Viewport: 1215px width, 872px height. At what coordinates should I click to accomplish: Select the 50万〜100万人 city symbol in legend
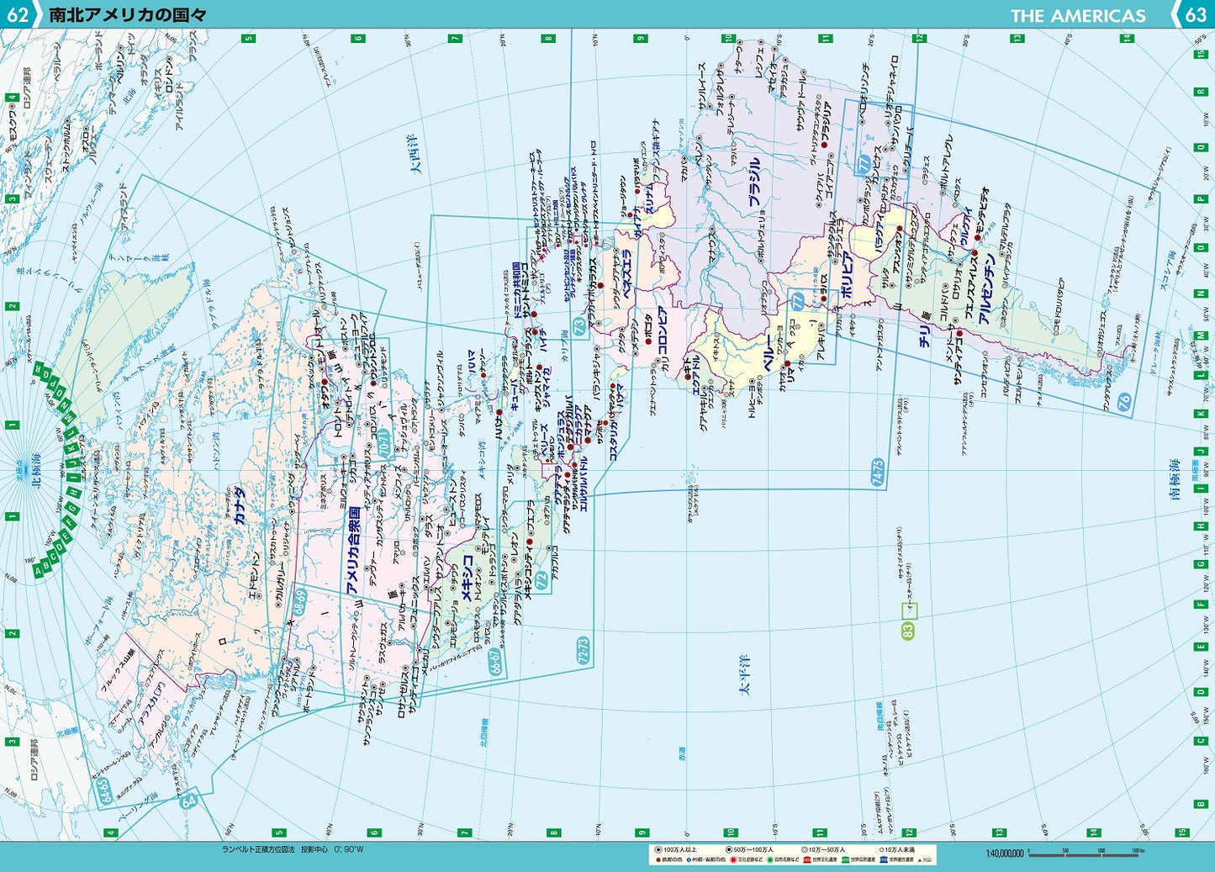point(730,849)
